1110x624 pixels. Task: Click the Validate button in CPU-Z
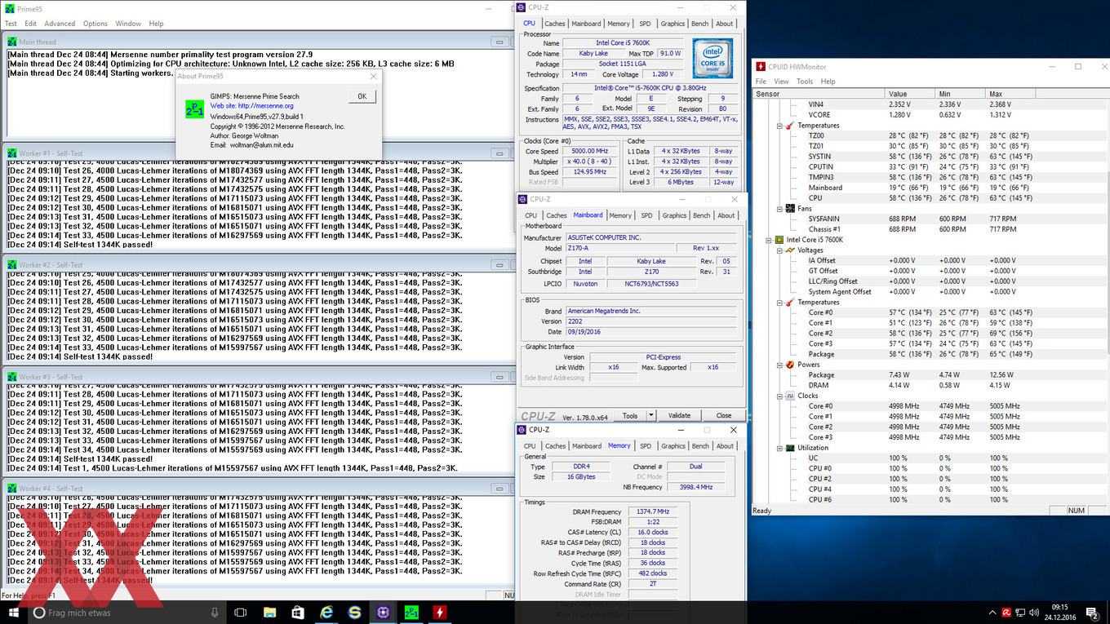(679, 415)
